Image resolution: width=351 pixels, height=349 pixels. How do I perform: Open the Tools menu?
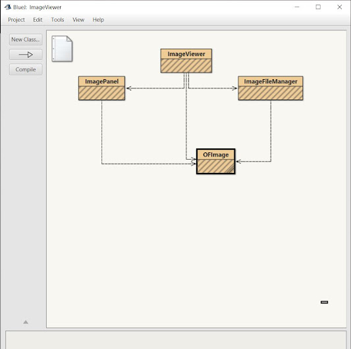click(x=57, y=20)
